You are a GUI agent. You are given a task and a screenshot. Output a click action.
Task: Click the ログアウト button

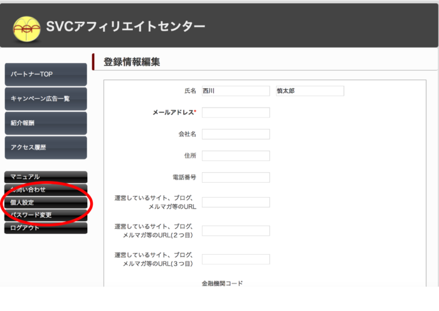coord(46,228)
